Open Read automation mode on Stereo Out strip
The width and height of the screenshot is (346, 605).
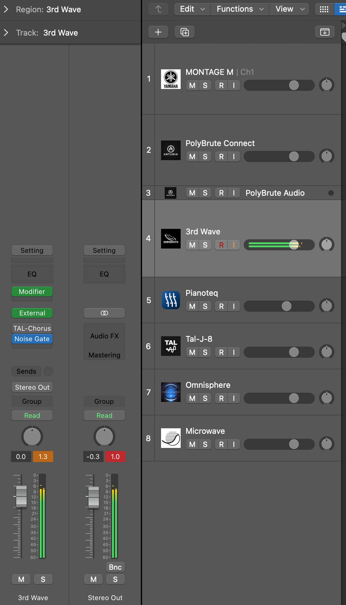(104, 415)
